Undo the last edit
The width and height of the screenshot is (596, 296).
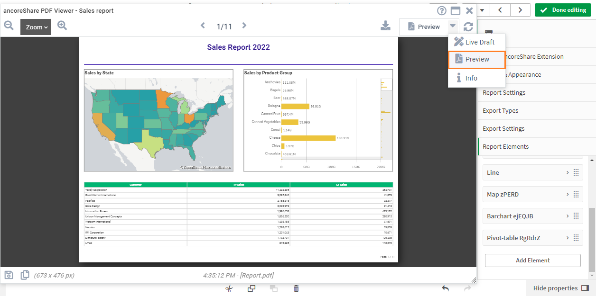point(445,288)
